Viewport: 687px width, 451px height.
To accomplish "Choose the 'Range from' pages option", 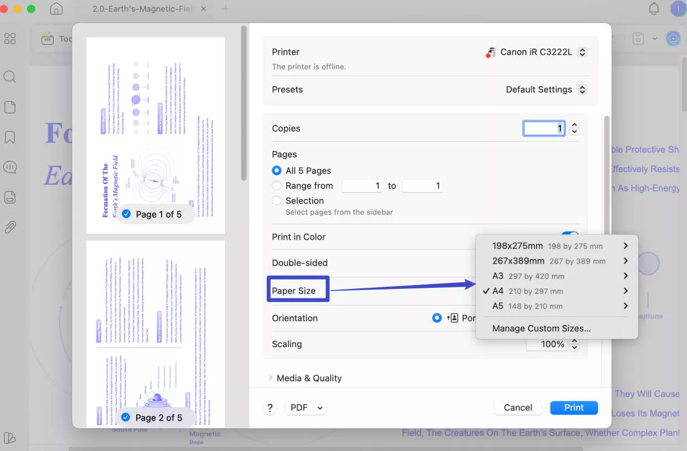I will click(276, 185).
